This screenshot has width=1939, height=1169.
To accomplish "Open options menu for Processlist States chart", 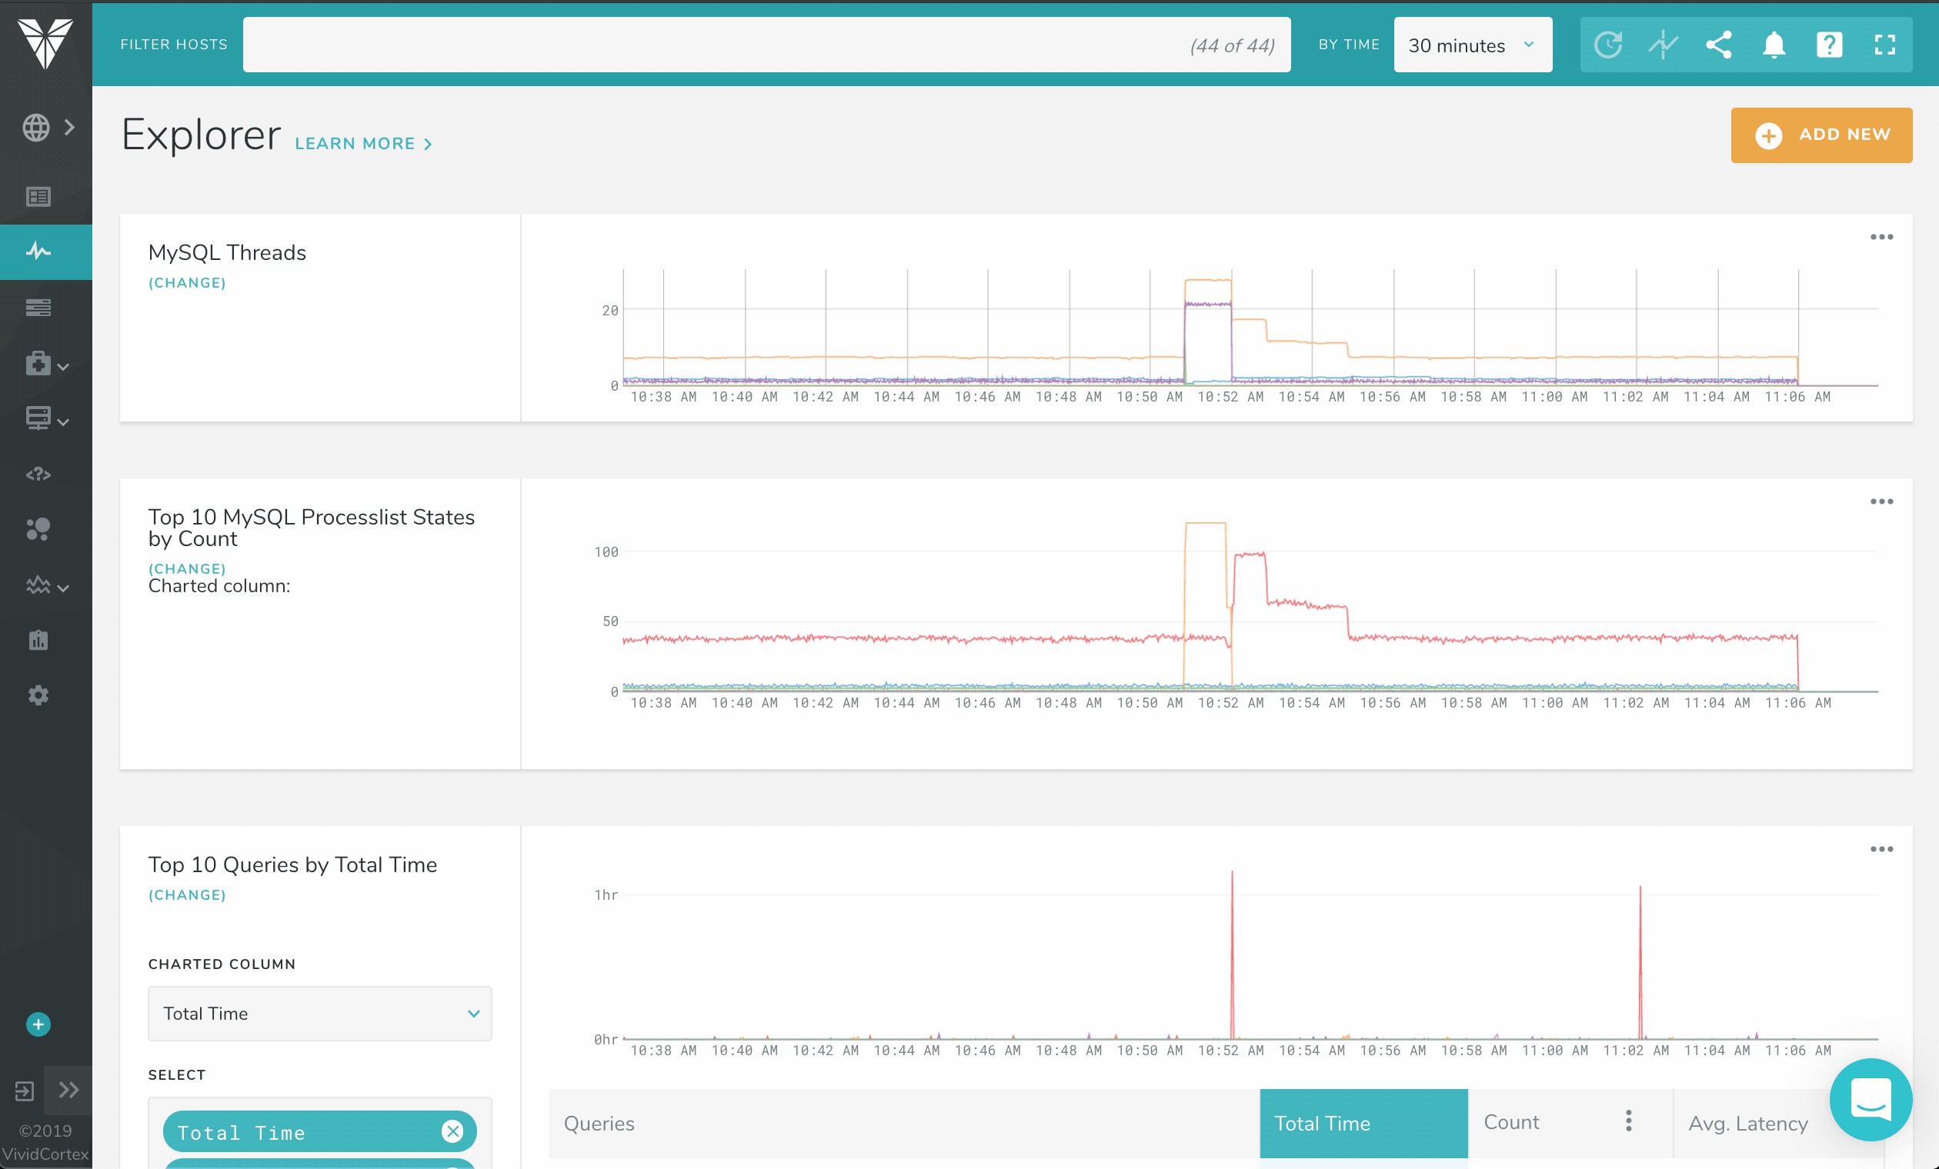I will [1881, 501].
